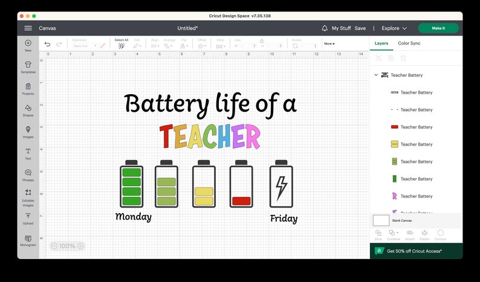Click the size height input field
Viewport: 480px width, 282px height.
point(274,46)
